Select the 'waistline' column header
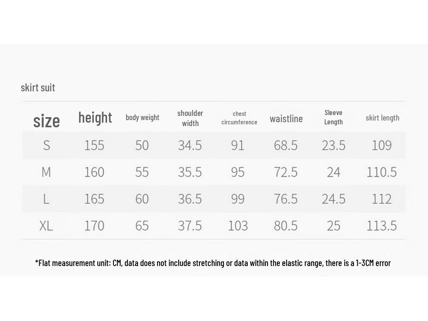Image resolution: width=428 pixels, height=321 pixels. click(286, 119)
